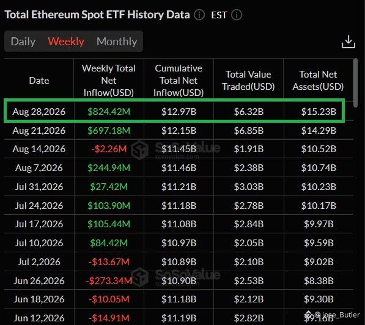Click the $6.85B value traded cell
This screenshot has width=365, height=325.
(249, 131)
